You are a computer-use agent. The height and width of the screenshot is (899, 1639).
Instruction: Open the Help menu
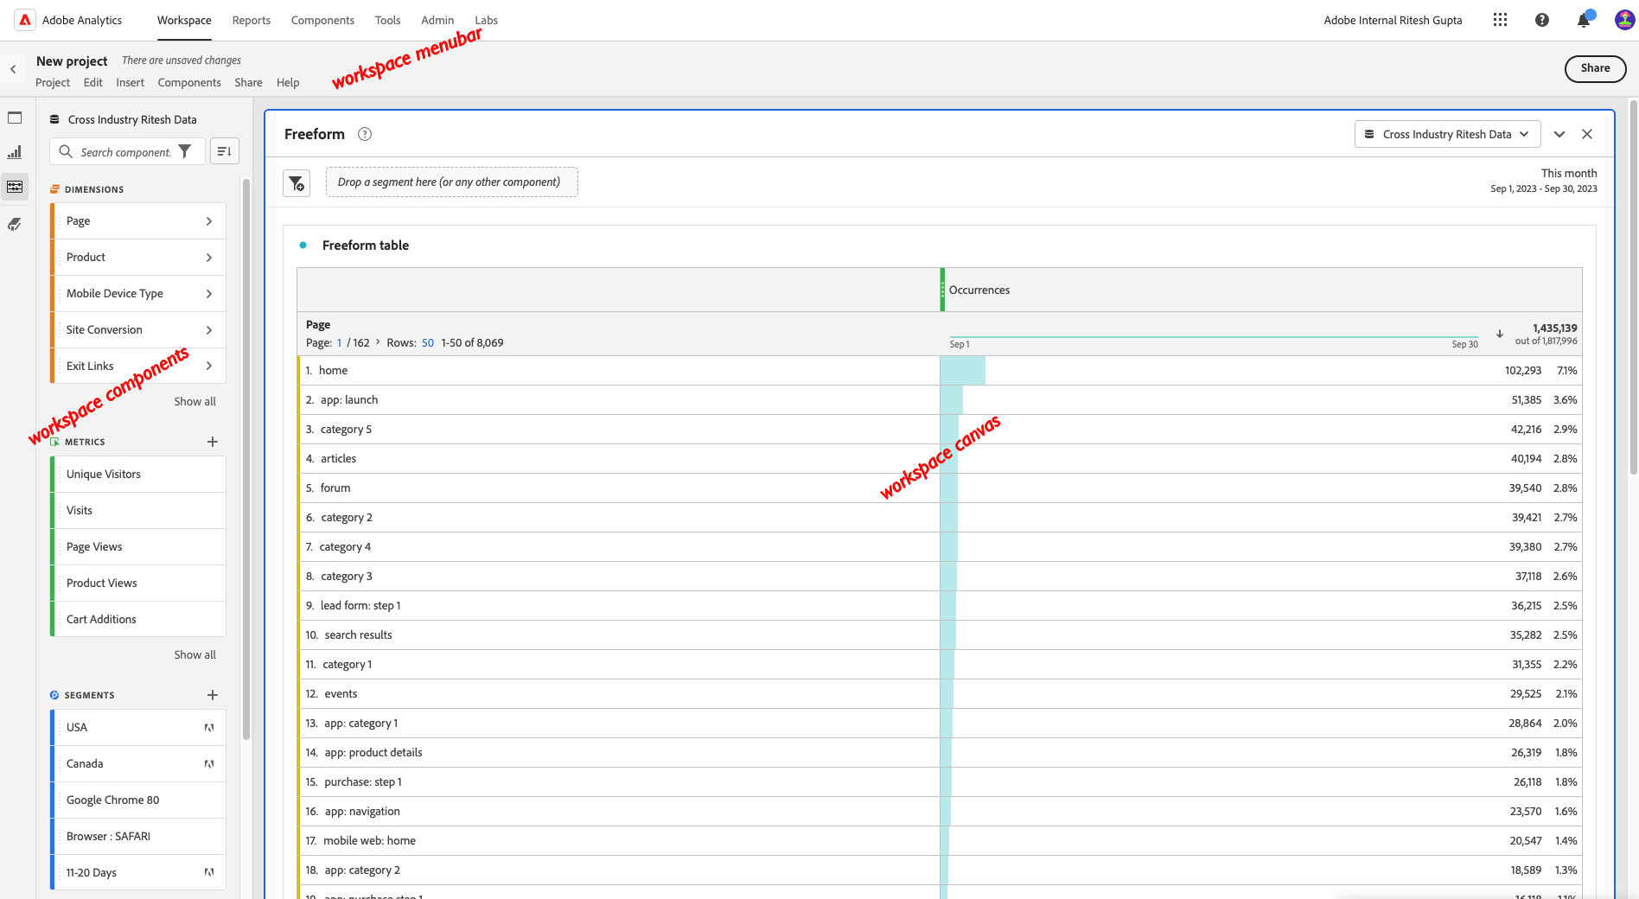pos(288,83)
